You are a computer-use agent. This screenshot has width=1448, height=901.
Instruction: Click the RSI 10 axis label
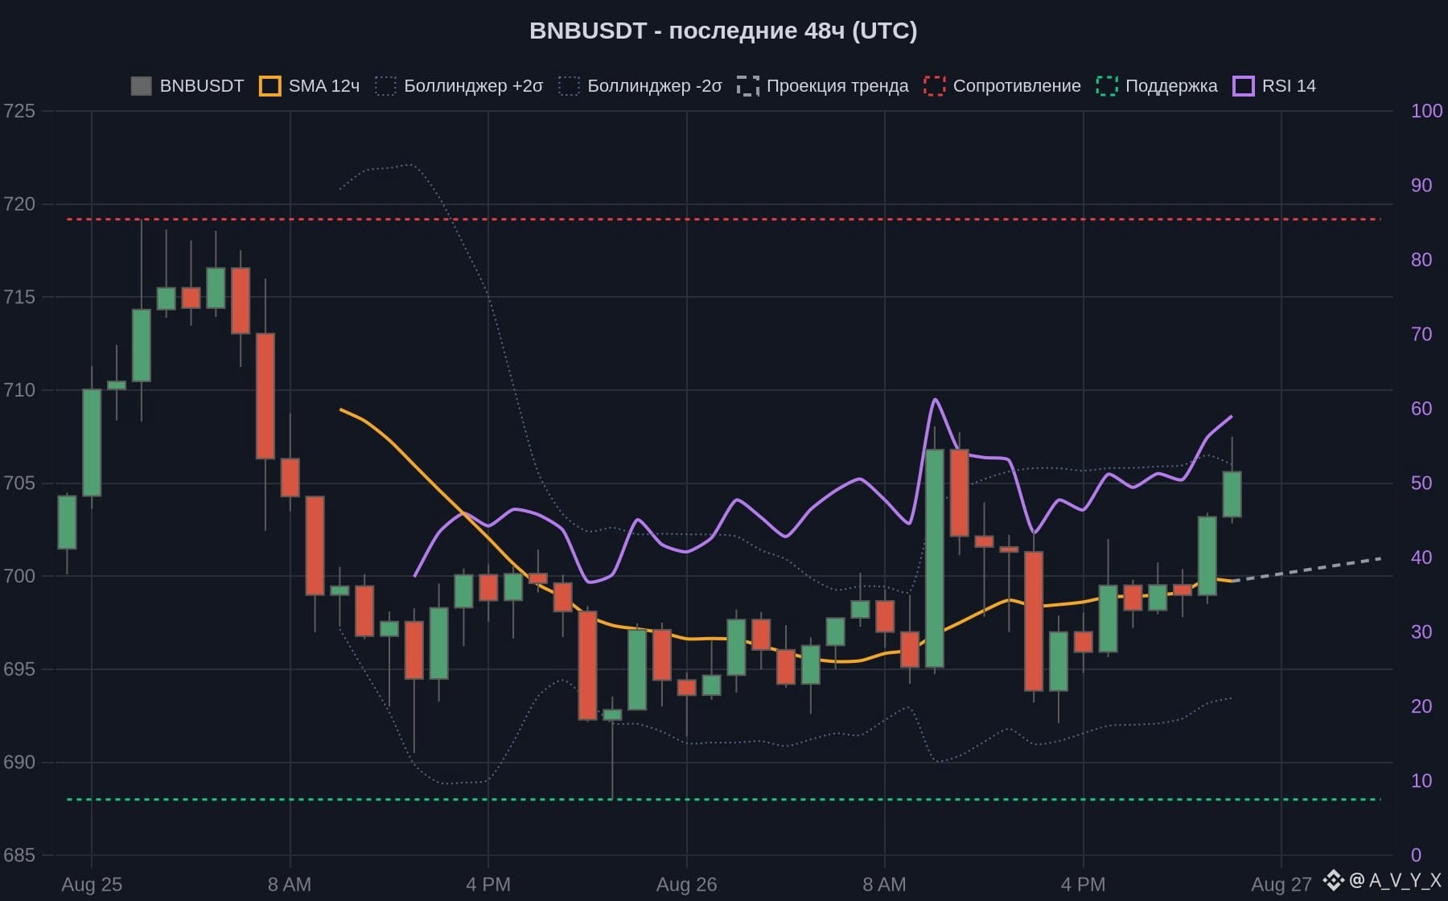[x=1421, y=781]
